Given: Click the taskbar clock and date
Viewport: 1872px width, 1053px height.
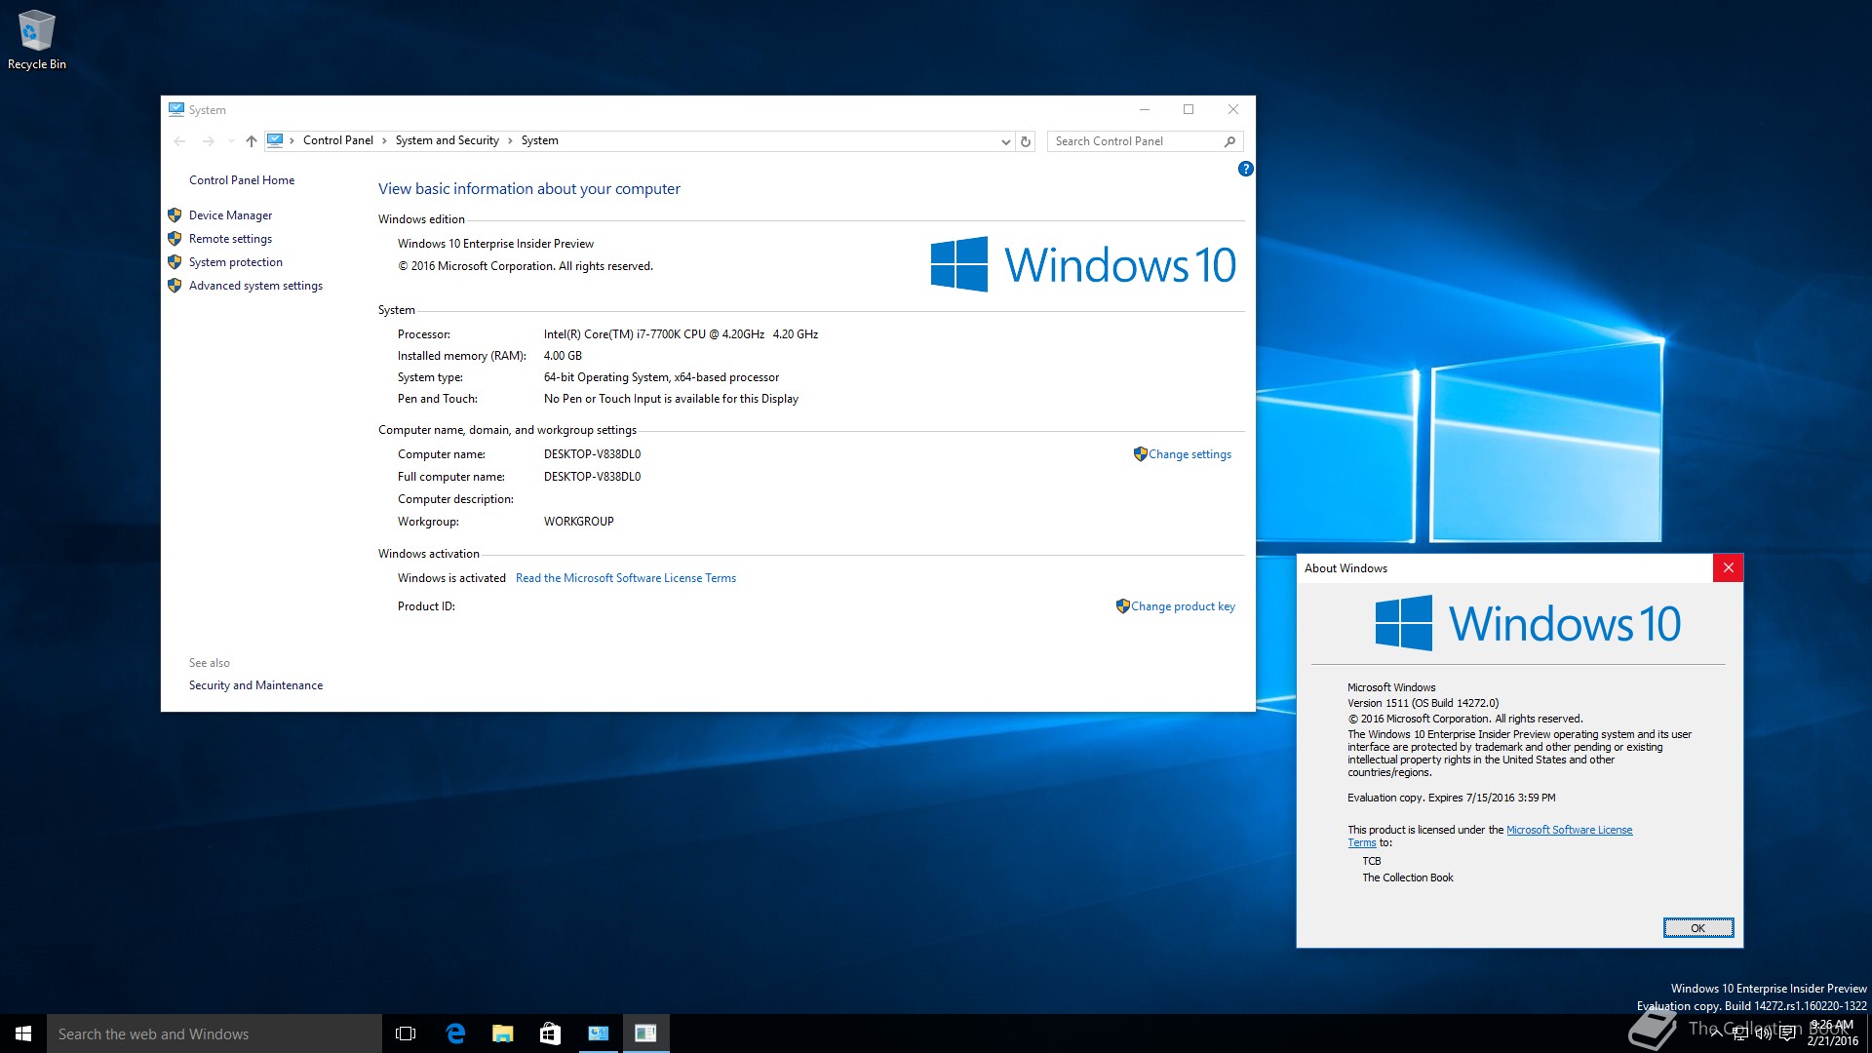Looking at the screenshot, I should tap(1832, 1033).
